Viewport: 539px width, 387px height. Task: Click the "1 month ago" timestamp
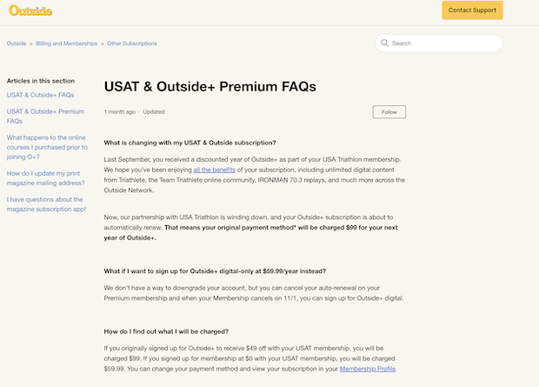[120, 112]
